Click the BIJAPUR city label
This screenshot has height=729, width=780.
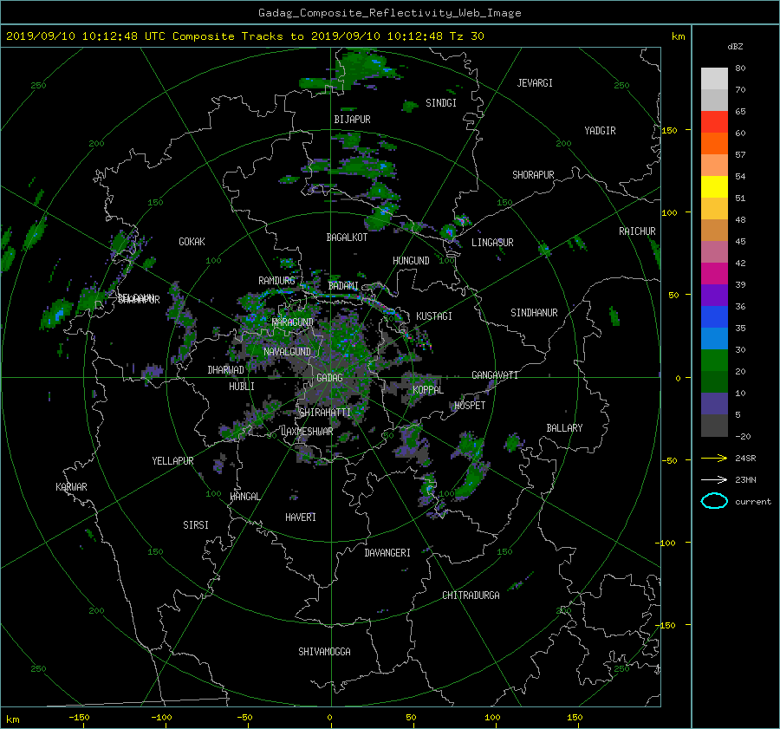coord(352,120)
